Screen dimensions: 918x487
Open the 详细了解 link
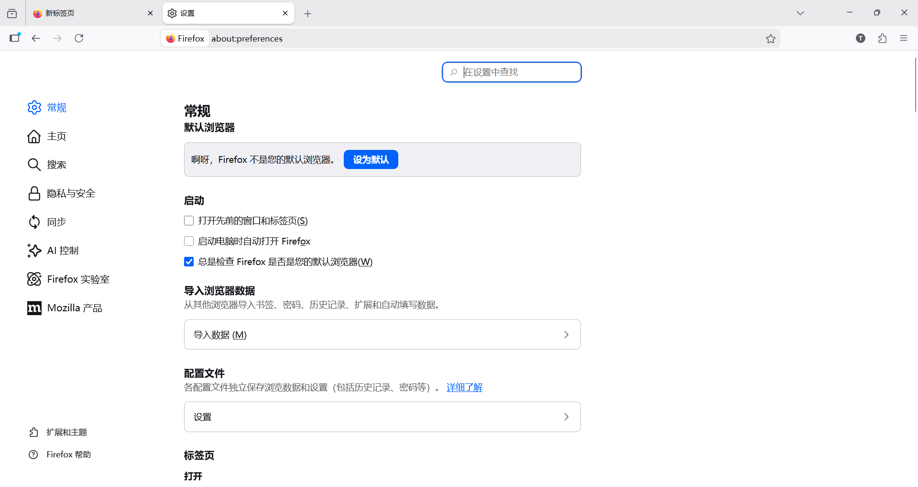(x=464, y=387)
